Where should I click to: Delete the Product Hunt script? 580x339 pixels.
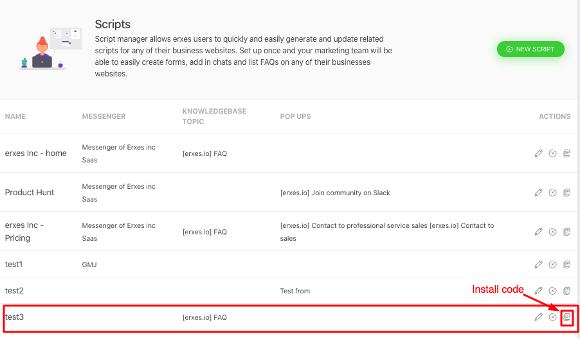click(x=552, y=193)
